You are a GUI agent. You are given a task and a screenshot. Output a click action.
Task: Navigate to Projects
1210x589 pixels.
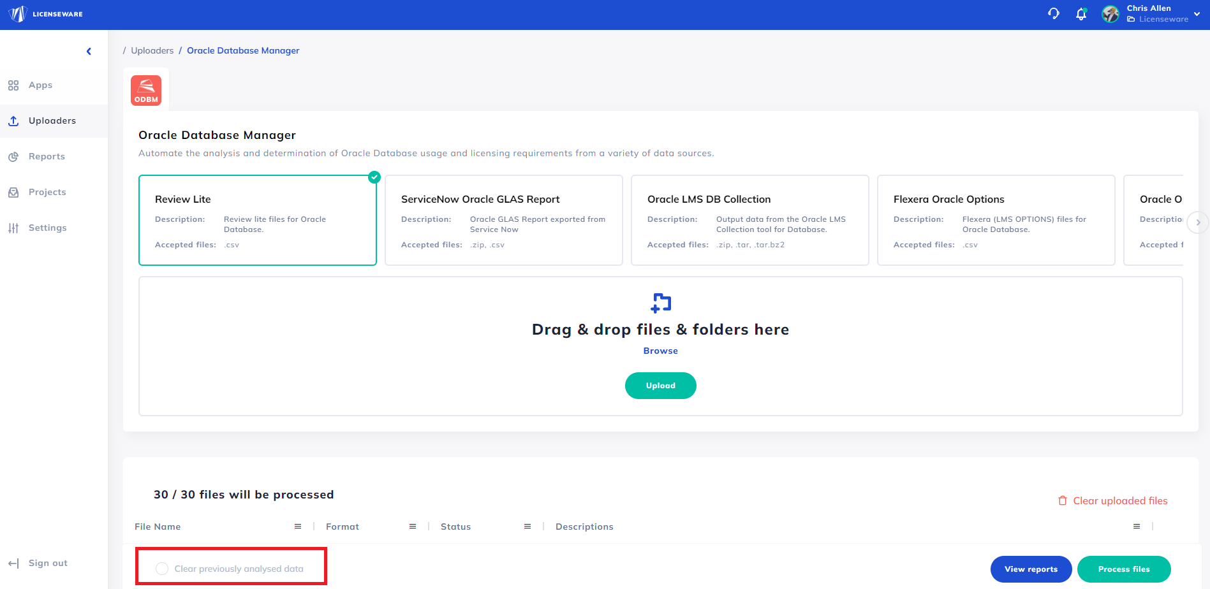[47, 192]
